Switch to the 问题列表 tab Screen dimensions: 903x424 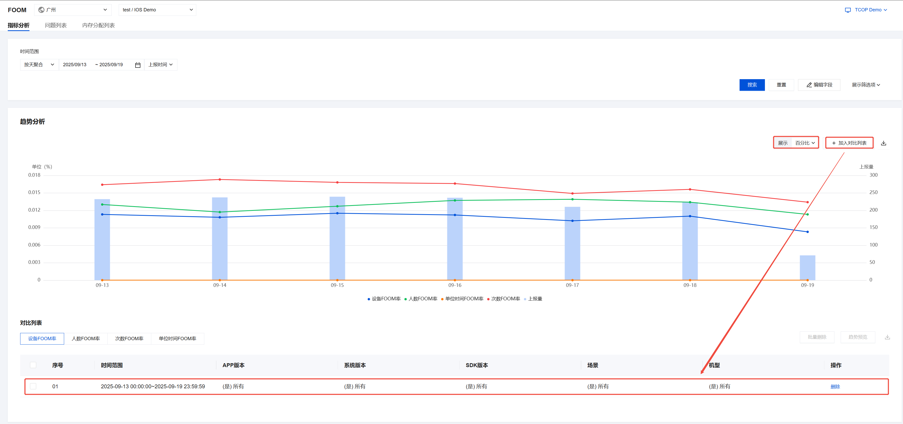(56, 25)
